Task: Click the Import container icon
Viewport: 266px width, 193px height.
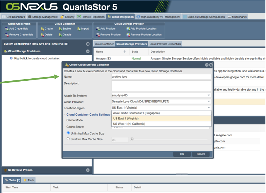Action: tap(79, 29)
